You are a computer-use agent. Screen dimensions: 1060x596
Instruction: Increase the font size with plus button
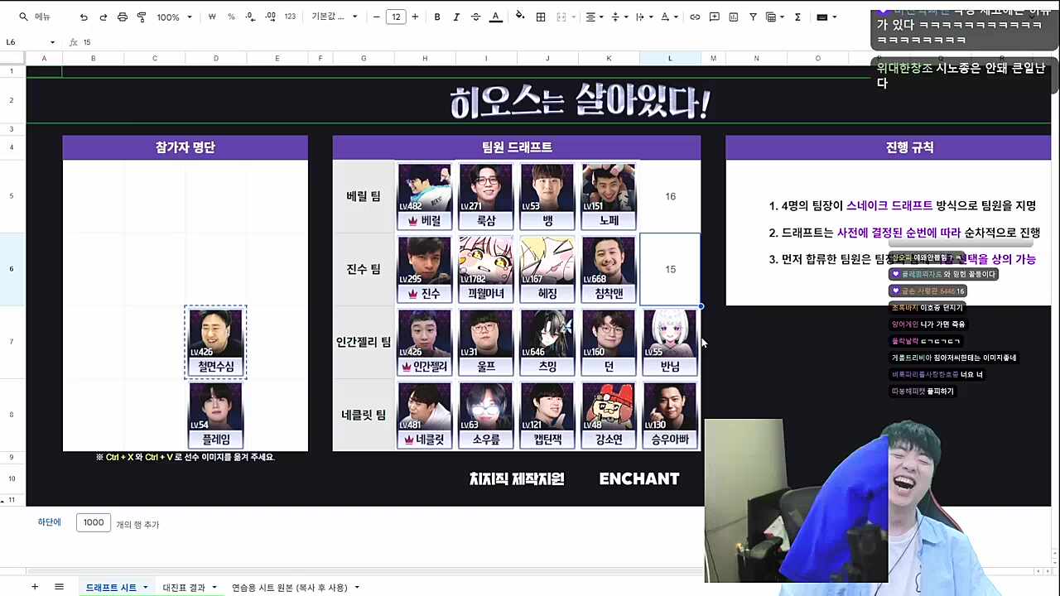(415, 17)
